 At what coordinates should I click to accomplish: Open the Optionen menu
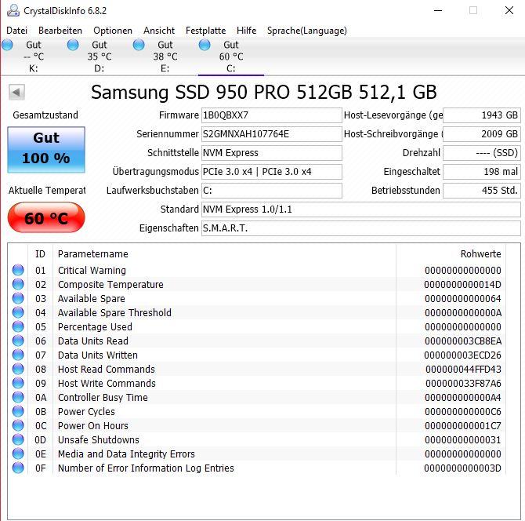point(113,31)
